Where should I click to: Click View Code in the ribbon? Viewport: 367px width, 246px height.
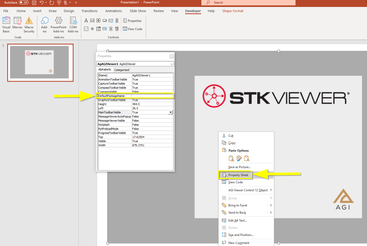133,29
